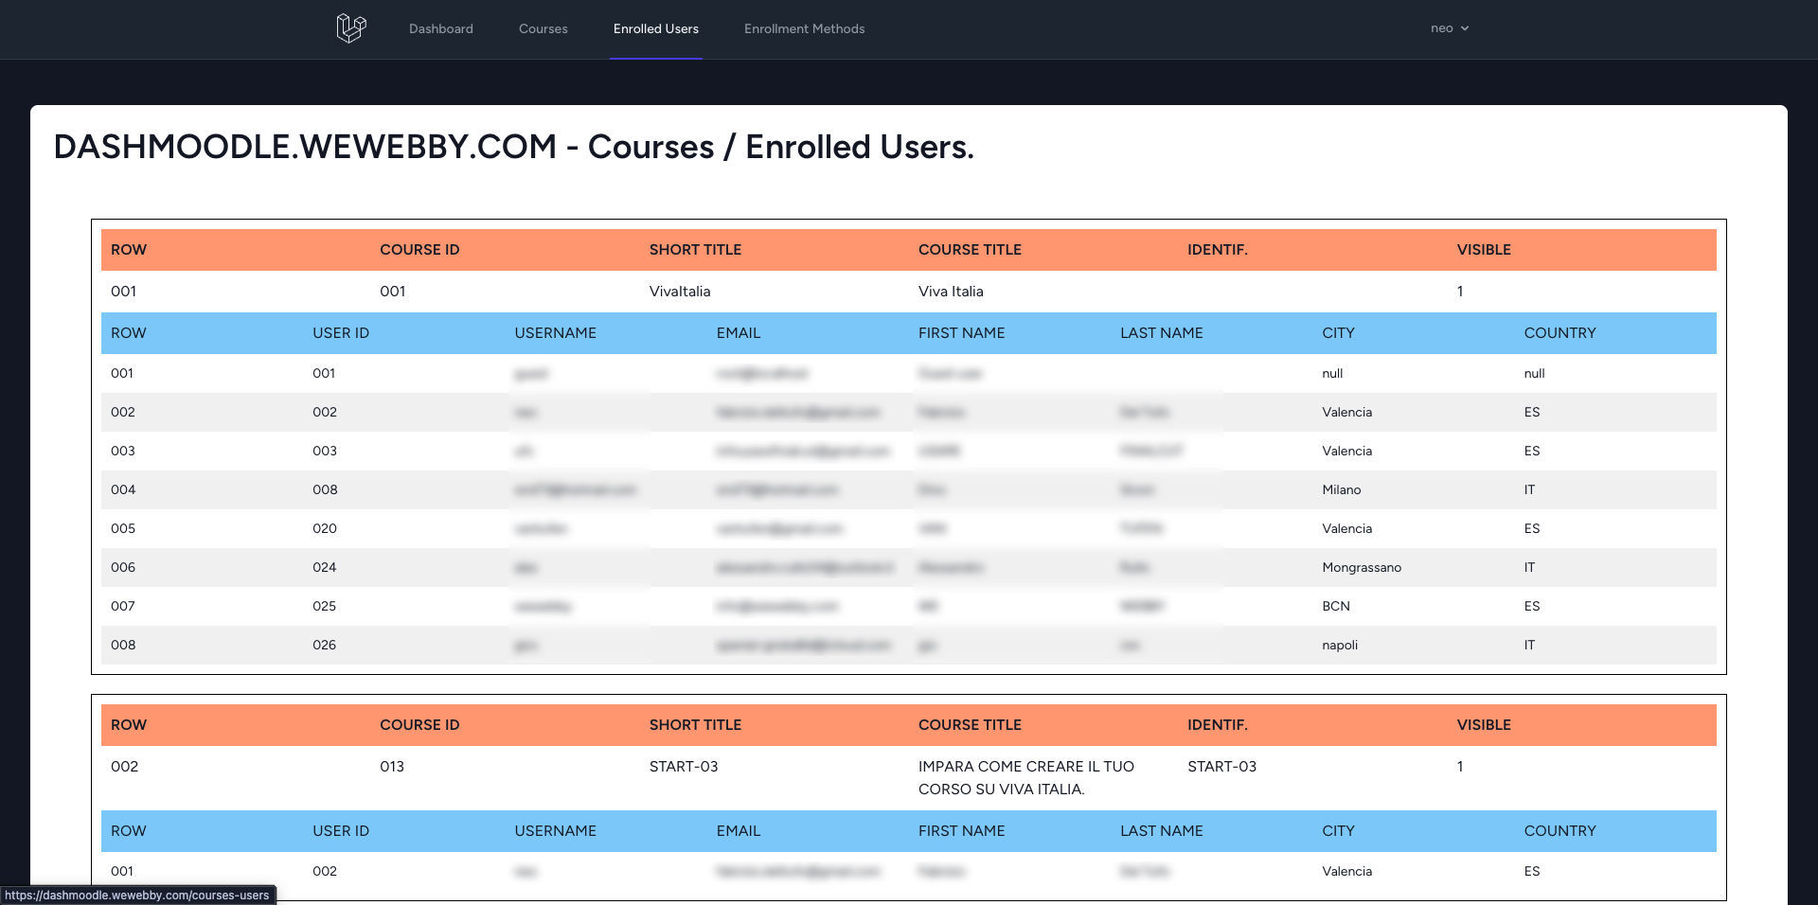This screenshot has width=1818, height=905.
Task: Click the second table's COUNTRY header
Action: click(x=1560, y=831)
